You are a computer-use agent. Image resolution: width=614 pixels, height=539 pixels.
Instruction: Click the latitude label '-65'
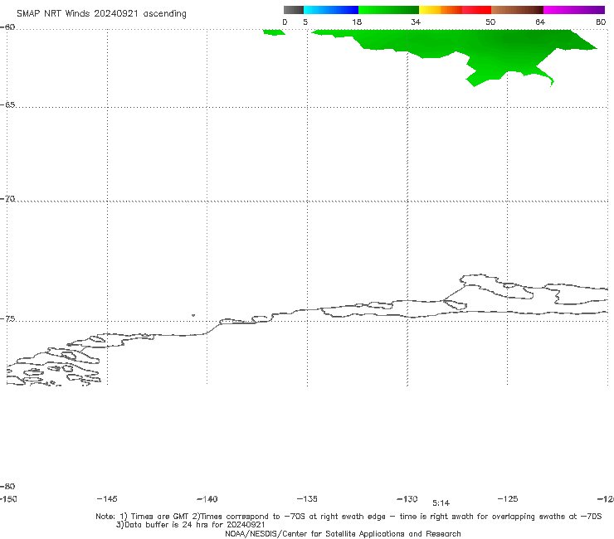coord(7,105)
